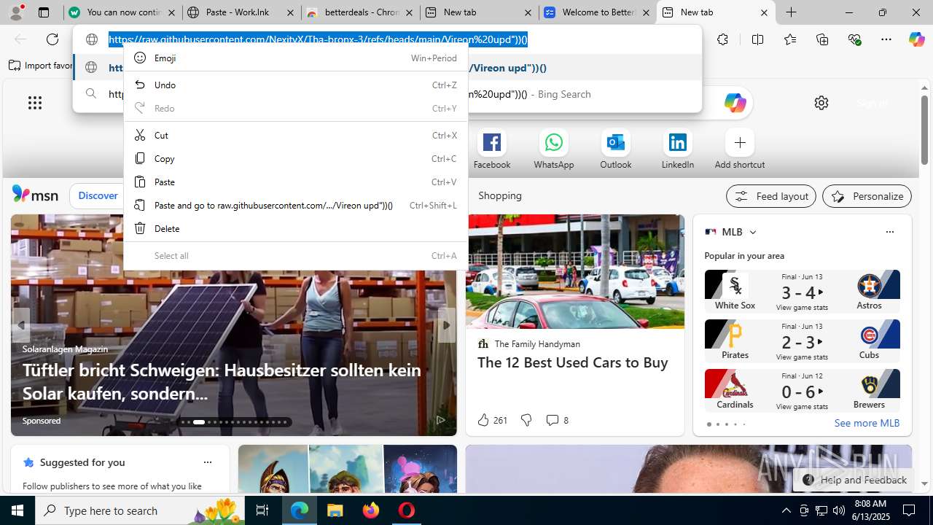Click Feed layout button
Image resolution: width=933 pixels, height=525 pixels.
771,196
